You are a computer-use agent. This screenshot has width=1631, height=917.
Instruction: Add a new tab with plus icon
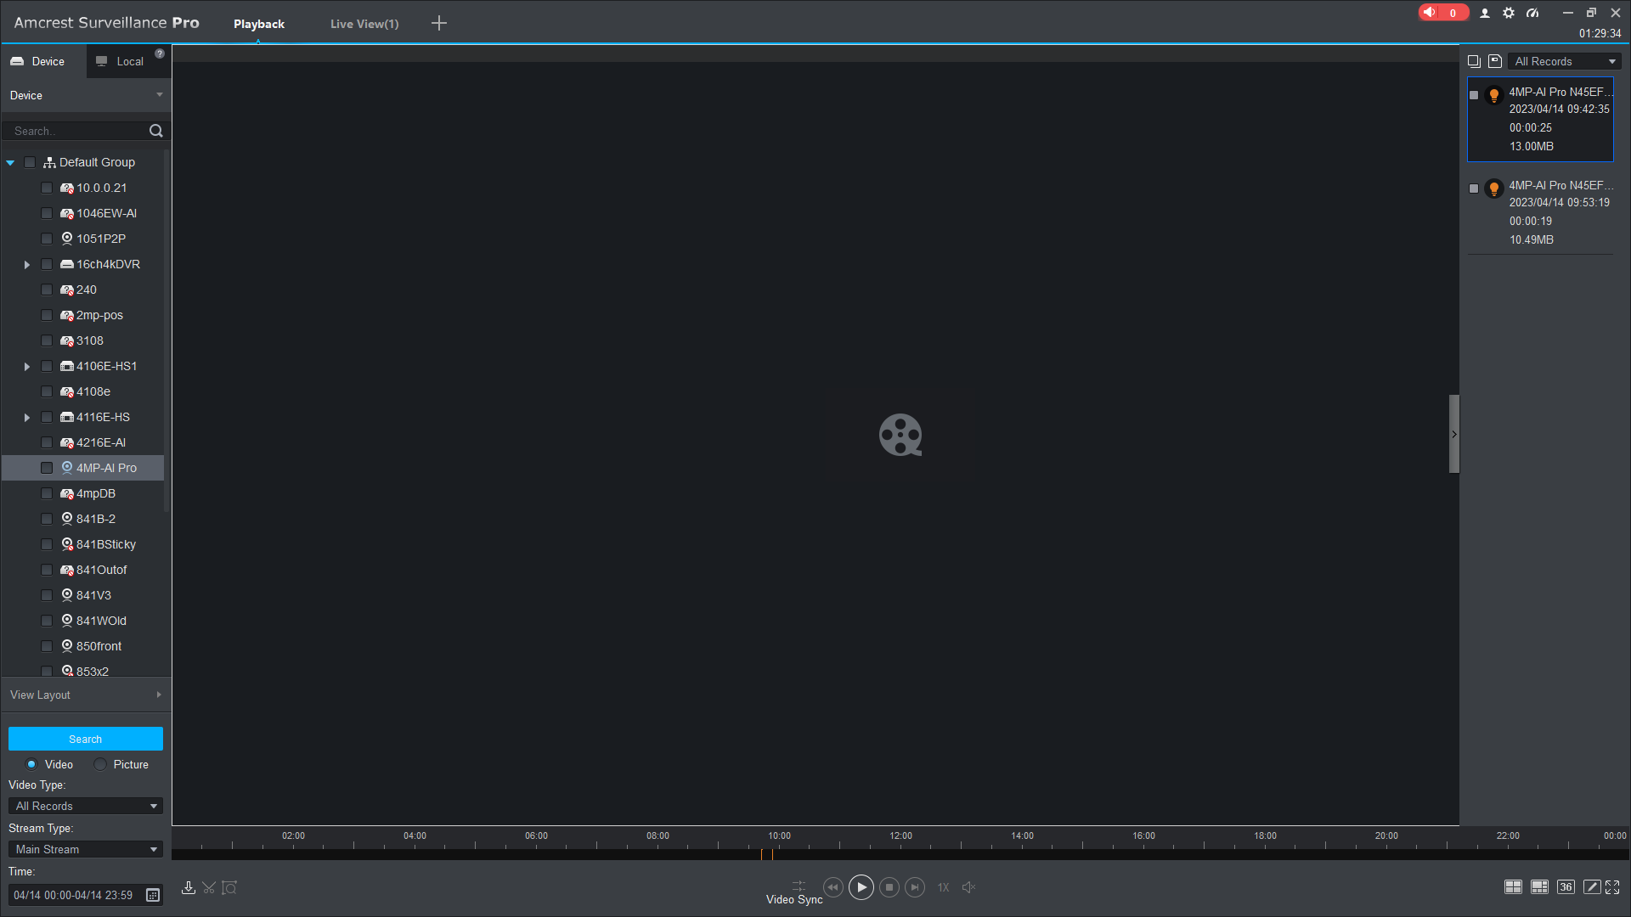(439, 23)
